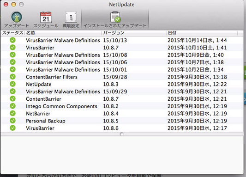Click status check icon for Malware Definitions 15/10/01
The image size is (246, 177).
tap(12, 69)
